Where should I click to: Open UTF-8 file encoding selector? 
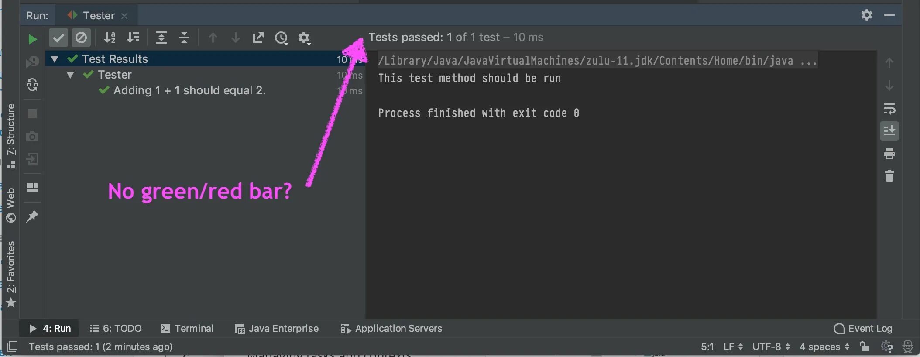click(x=771, y=347)
